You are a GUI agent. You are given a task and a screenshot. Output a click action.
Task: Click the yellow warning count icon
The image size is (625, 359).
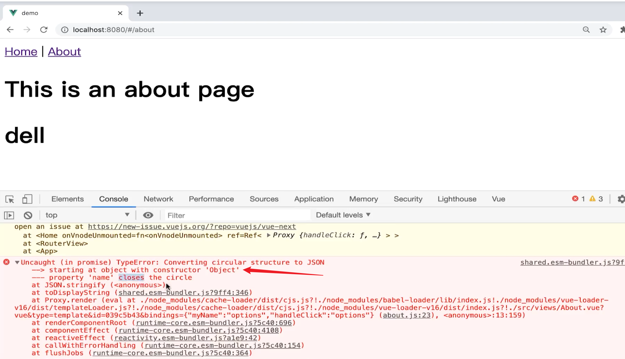pyautogui.click(x=592, y=199)
